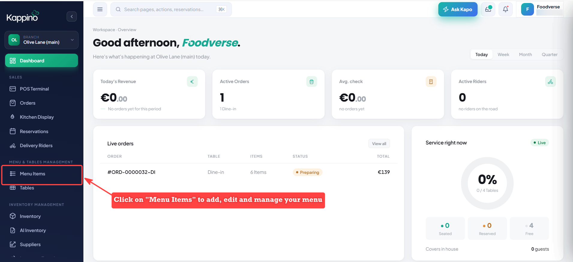Click the Avg. check receipt icon
573x262 pixels.
[431, 82]
